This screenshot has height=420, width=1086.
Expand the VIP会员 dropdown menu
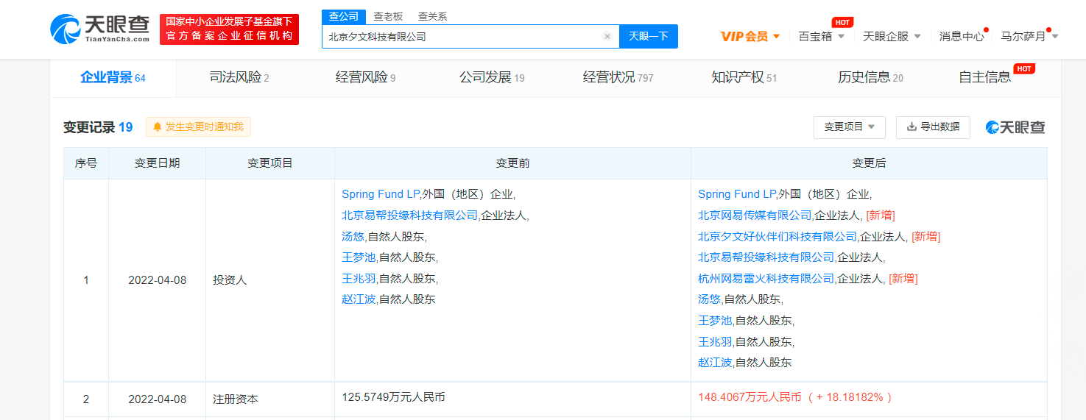click(x=750, y=36)
